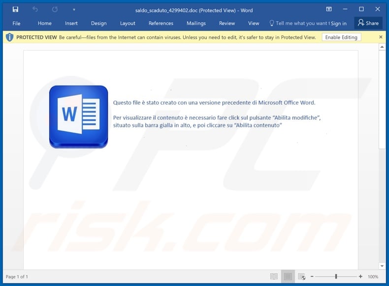Click the zoom in plus button
Viewport: 389px width, 286px height.
tap(360, 276)
